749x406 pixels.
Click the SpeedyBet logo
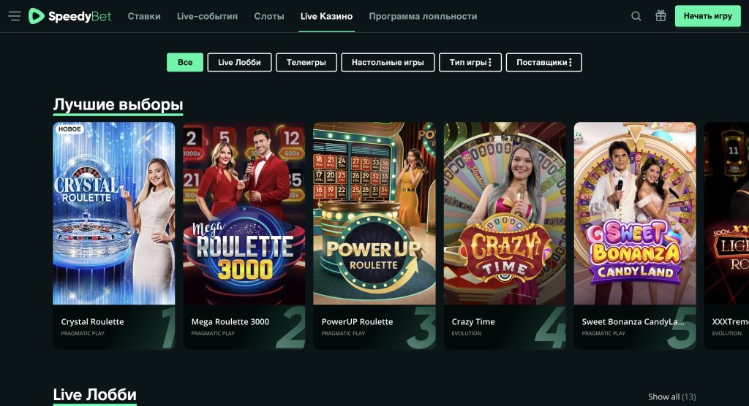click(70, 16)
